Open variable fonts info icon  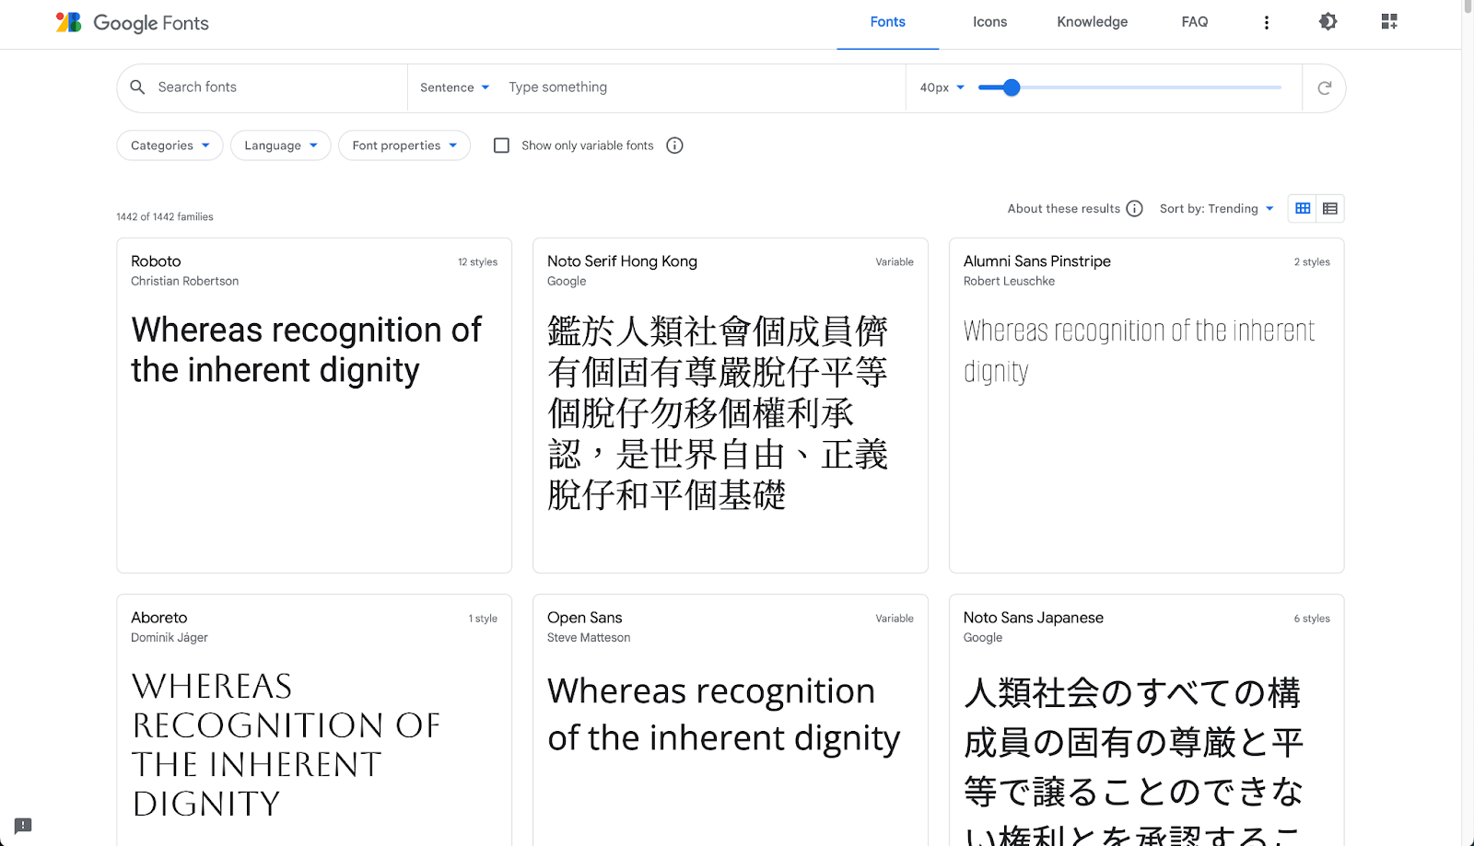[x=674, y=145]
